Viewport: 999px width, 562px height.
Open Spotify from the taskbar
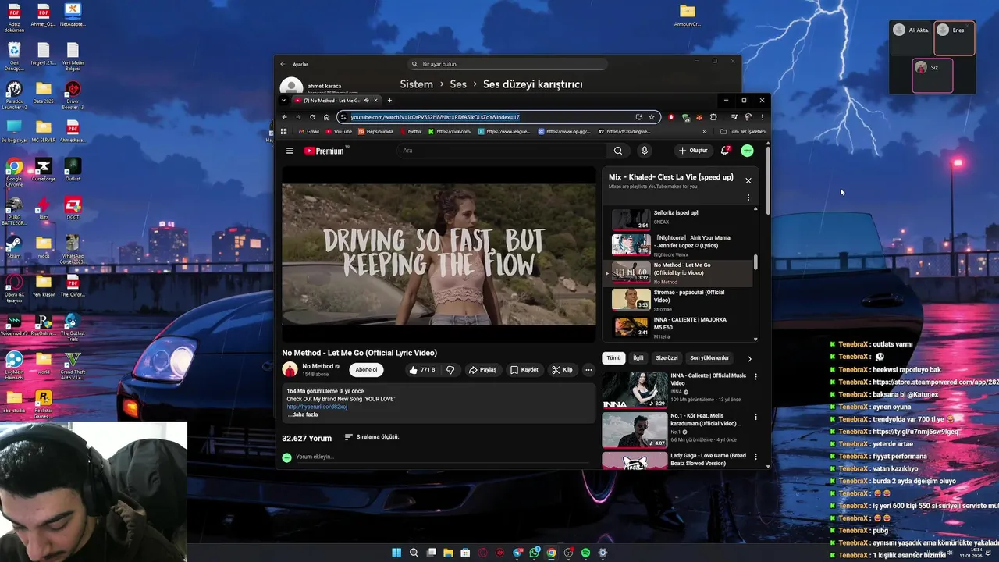pyautogui.click(x=585, y=553)
